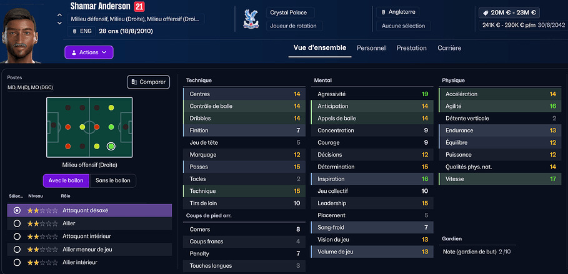Open the Angleterre nation link
Image resolution: width=568 pixels, height=274 pixels.
click(398, 12)
